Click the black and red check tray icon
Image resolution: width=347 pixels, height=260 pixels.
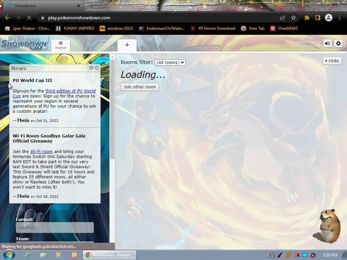[x=280, y=255]
